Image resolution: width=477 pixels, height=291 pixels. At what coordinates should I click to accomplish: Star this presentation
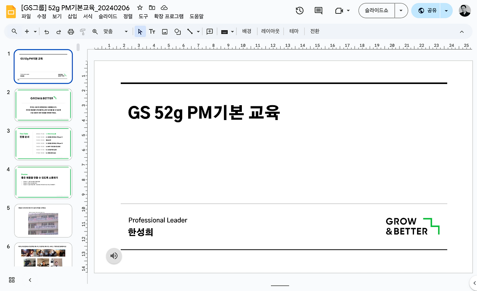tap(139, 7)
